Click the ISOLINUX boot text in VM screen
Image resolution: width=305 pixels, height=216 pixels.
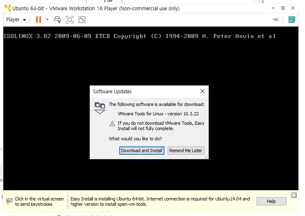tap(139, 36)
